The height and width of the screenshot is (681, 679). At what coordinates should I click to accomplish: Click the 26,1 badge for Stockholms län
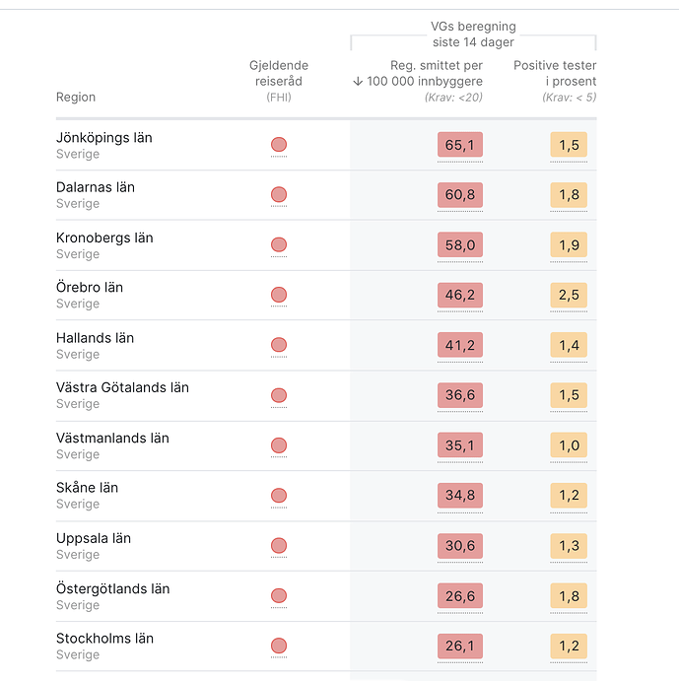(460, 646)
